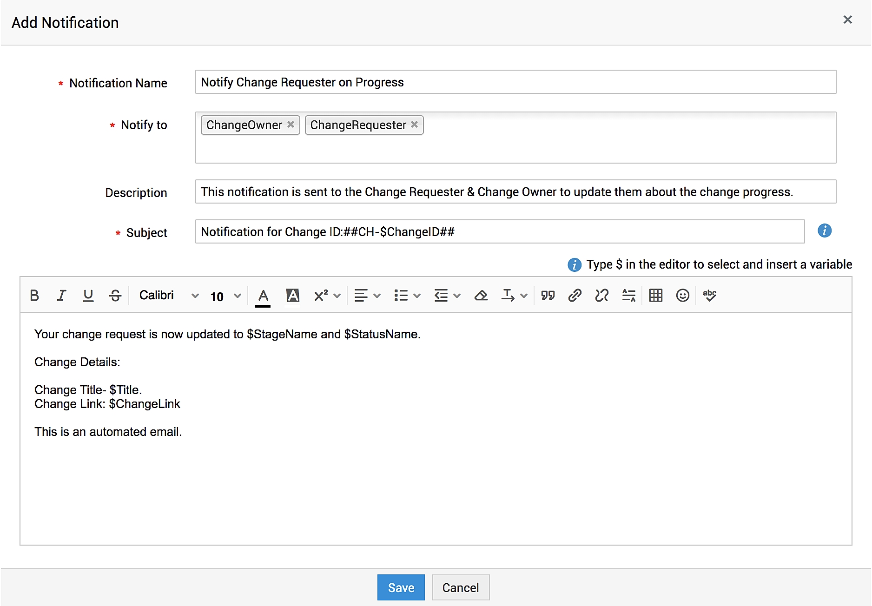Remove link with the unlink icon

(602, 296)
